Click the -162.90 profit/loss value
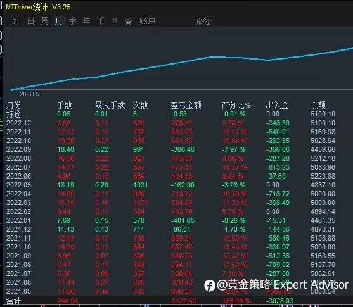 pyautogui.click(x=183, y=185)
